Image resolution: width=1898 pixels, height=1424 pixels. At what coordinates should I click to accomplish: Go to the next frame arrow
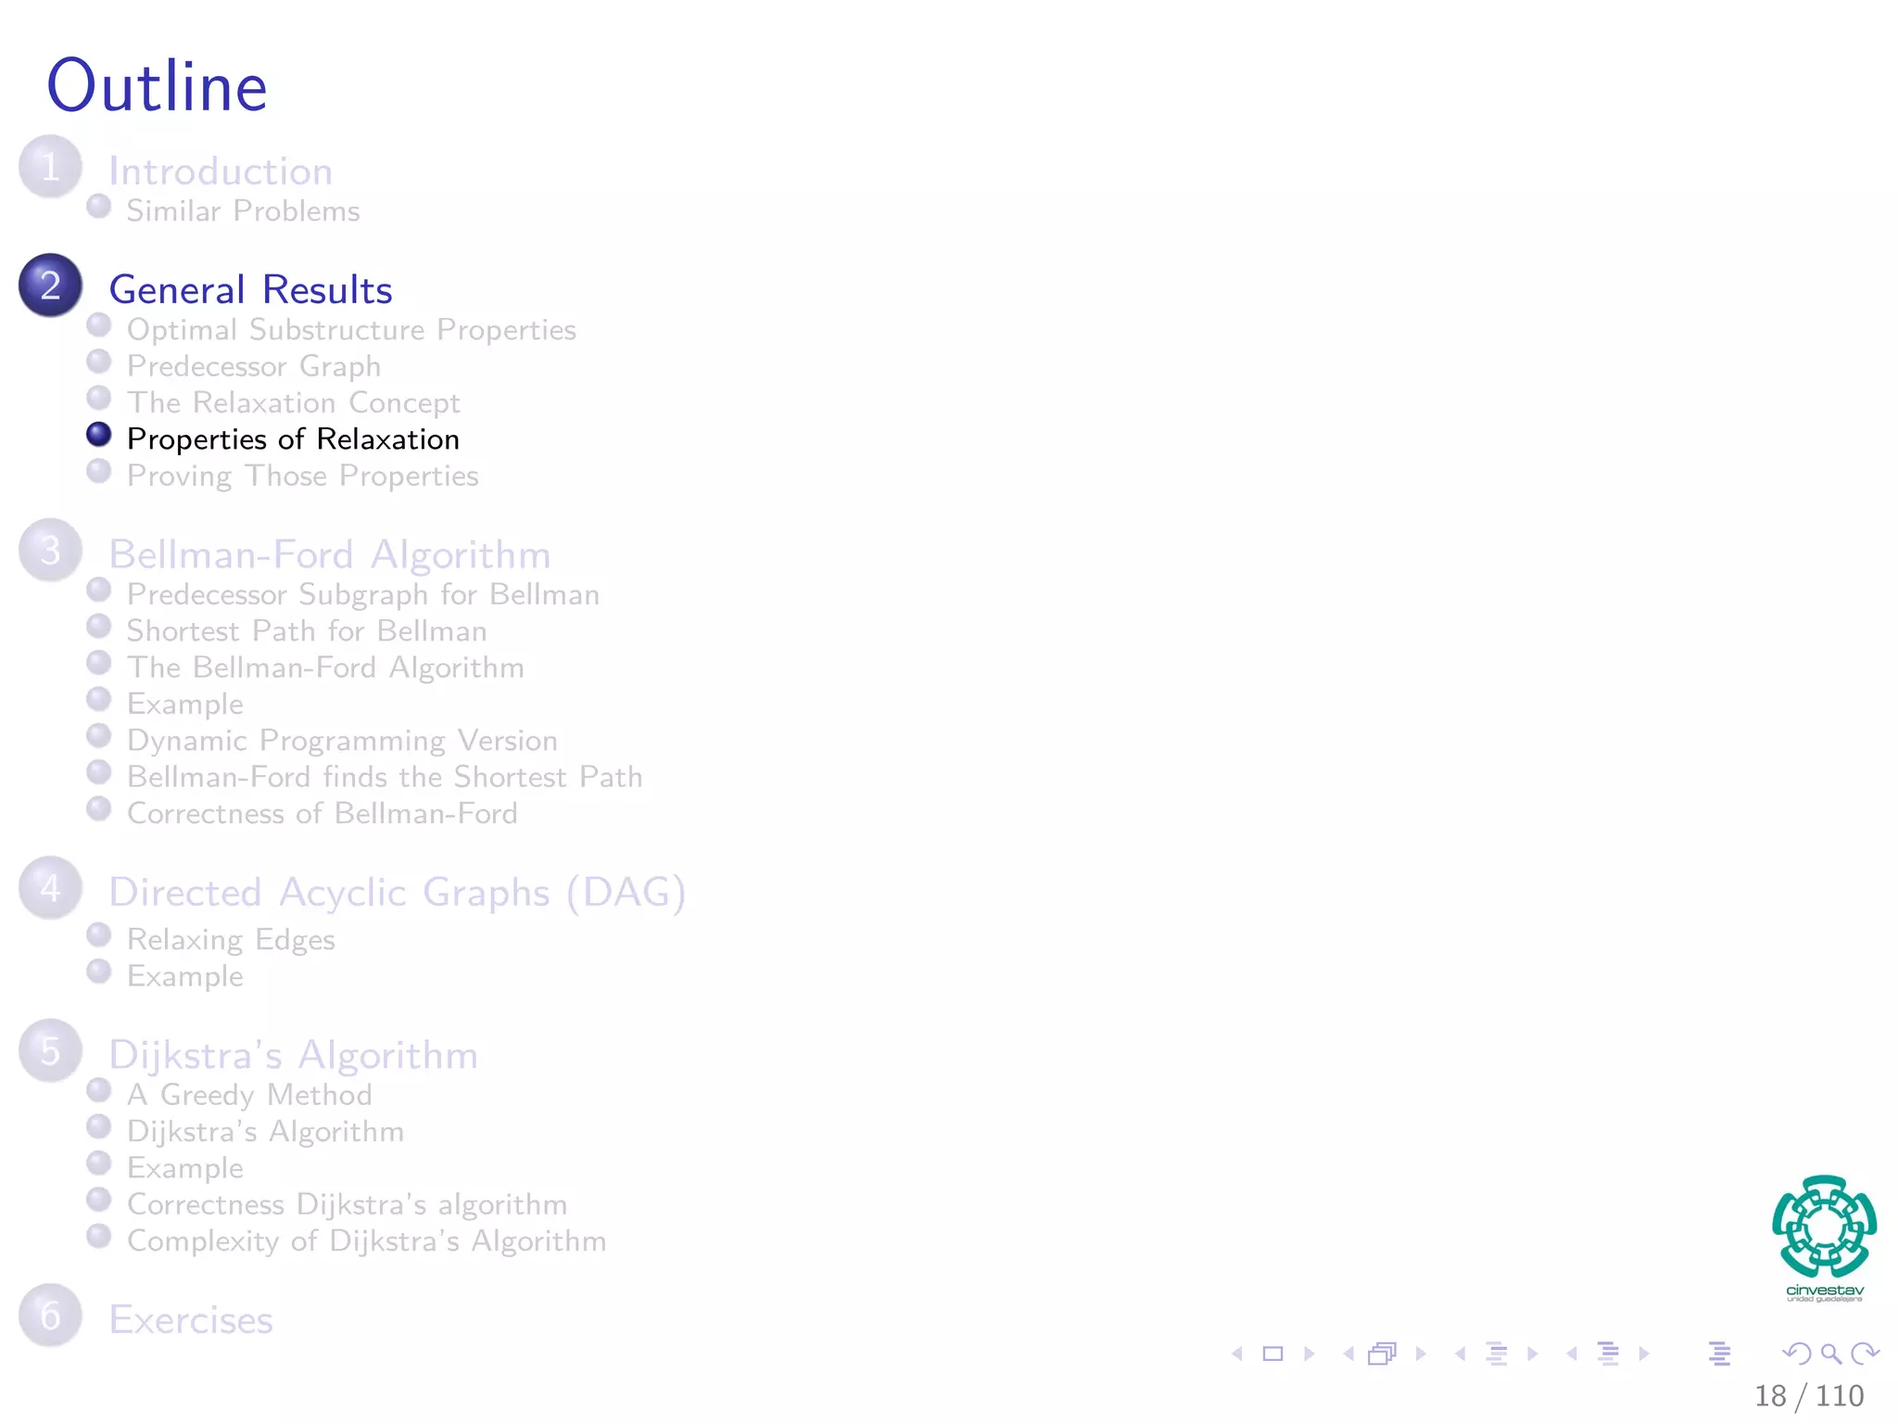point(1421,1354)
